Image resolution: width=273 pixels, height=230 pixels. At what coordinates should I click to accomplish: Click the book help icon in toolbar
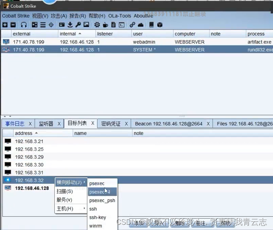(x=151, y=25)
